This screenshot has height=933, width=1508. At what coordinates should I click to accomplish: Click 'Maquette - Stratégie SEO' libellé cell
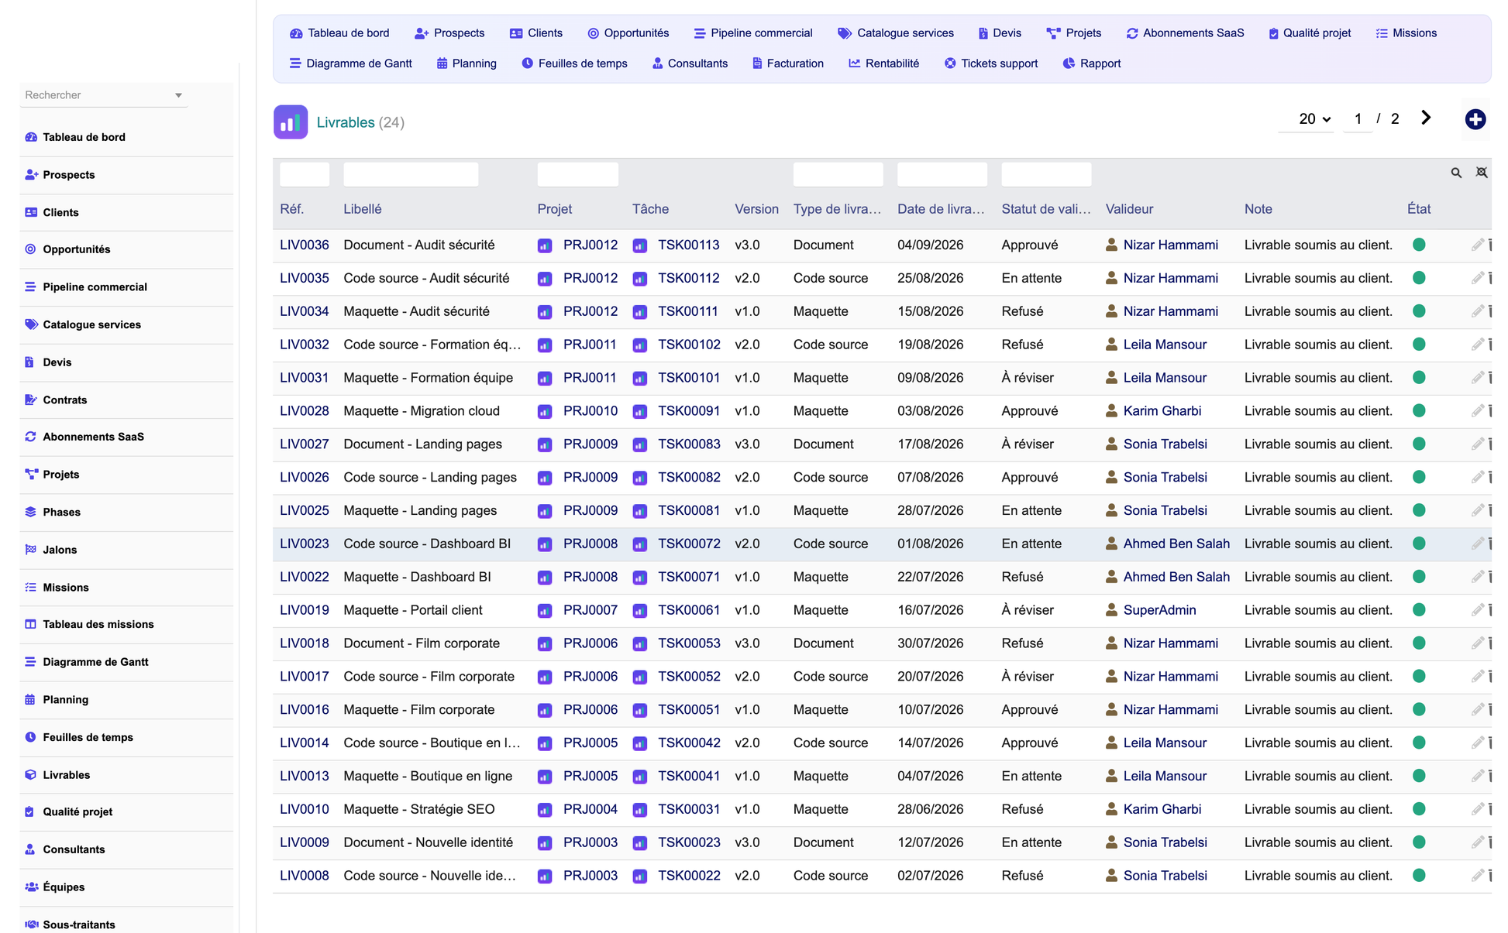418,809
